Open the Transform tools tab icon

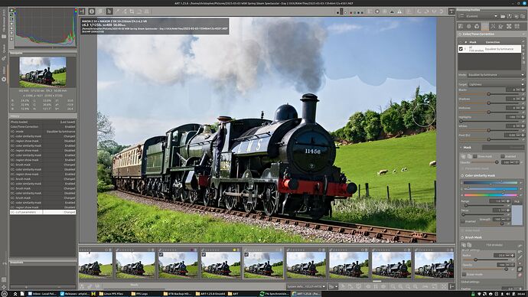point(501,26)
